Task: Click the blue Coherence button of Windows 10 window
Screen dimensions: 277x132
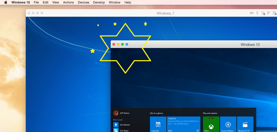Action: coord(127,44)
